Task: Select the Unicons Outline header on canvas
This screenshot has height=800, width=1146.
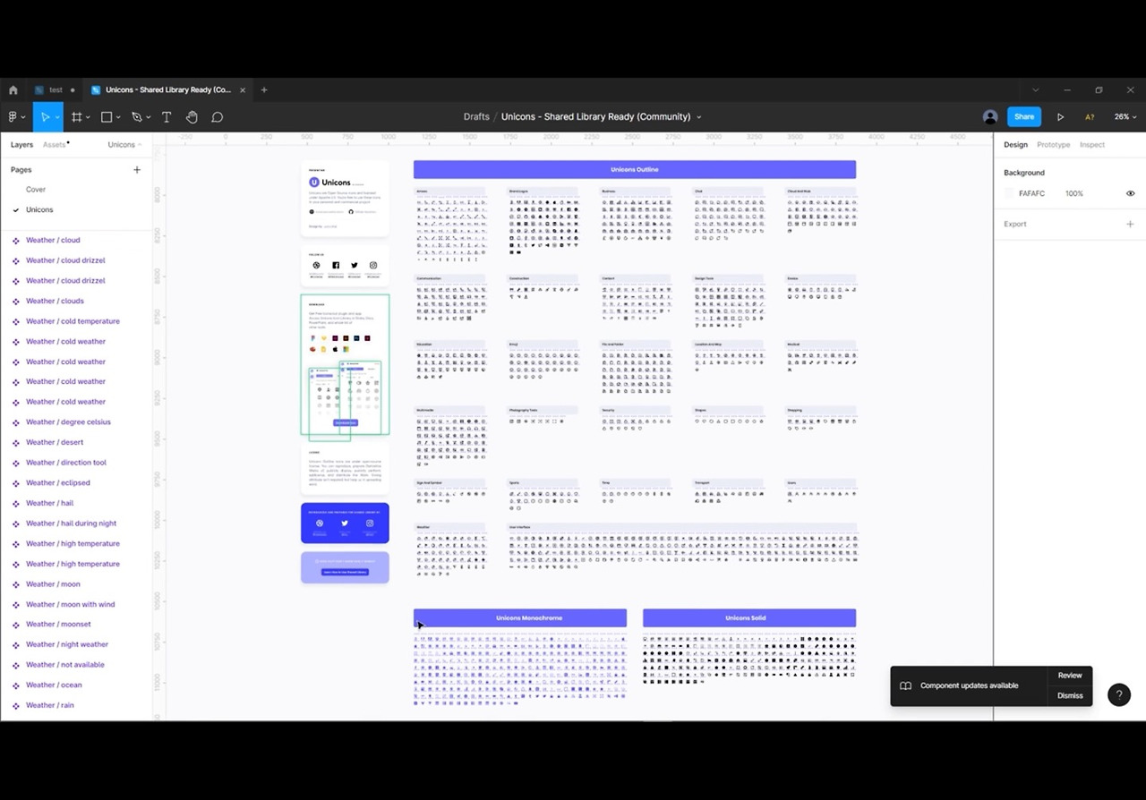Action: pos(635,169)
